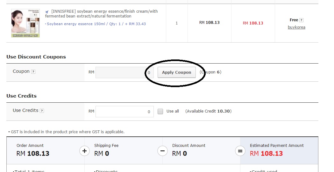This screenshot has width=334, height=172.
Task: Open the Free shipping help question-mark icon
Action: tap(301, 20)
